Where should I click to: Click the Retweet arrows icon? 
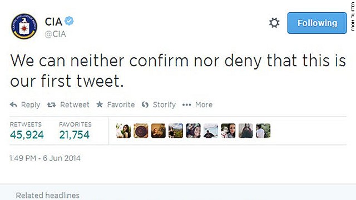[x=52, y=105]
